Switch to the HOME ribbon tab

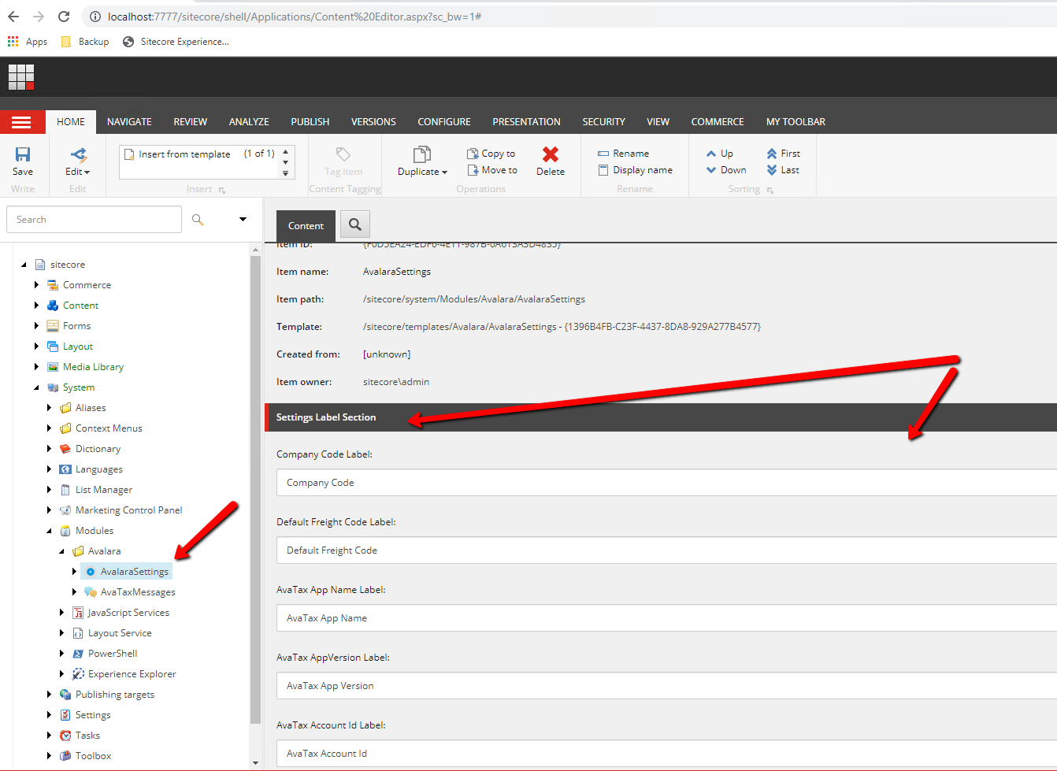pos(71,122)
